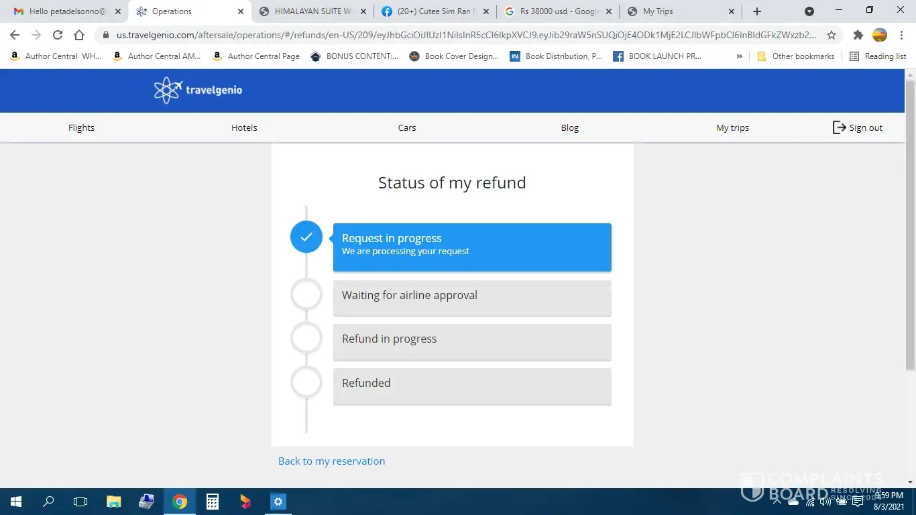Open Windows taskbar search
The width and height of the screenshot is (916, 515).
coord(48,502)
